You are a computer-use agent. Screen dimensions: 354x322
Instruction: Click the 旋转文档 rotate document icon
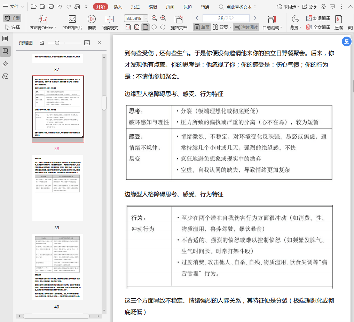pyautogui.click(x=179, y=20)
